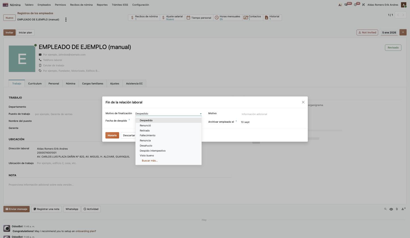The height and width of the screenshot is (238, 410).
Task: Open the developer tools wrench icon
Action: [363, 5]
